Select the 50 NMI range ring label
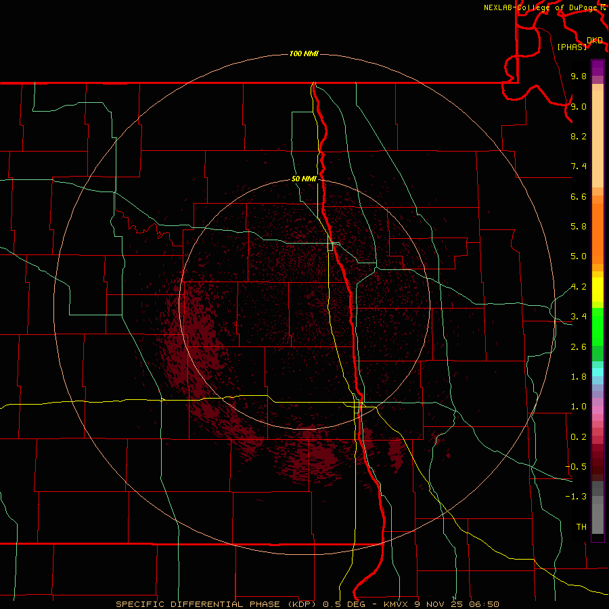Viewport: 609px width, 609px height. [304, 179]
